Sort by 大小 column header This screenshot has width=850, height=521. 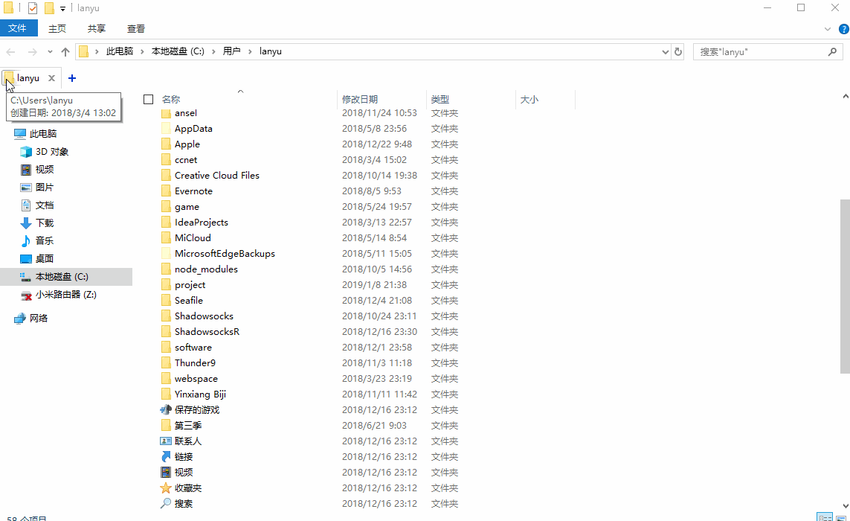click(x=529, y=99)
